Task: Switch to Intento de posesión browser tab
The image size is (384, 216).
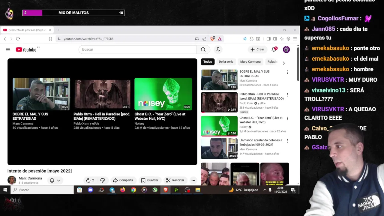Action: click(x=27, y=30)
